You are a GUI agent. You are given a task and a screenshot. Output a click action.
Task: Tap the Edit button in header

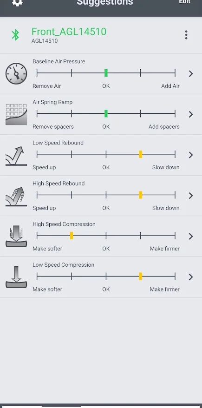tap(184, 1)
